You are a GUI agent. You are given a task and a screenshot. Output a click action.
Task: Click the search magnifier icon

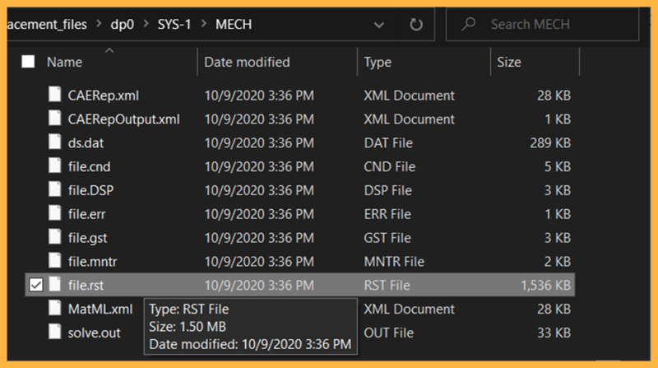[x=470, y=25]
